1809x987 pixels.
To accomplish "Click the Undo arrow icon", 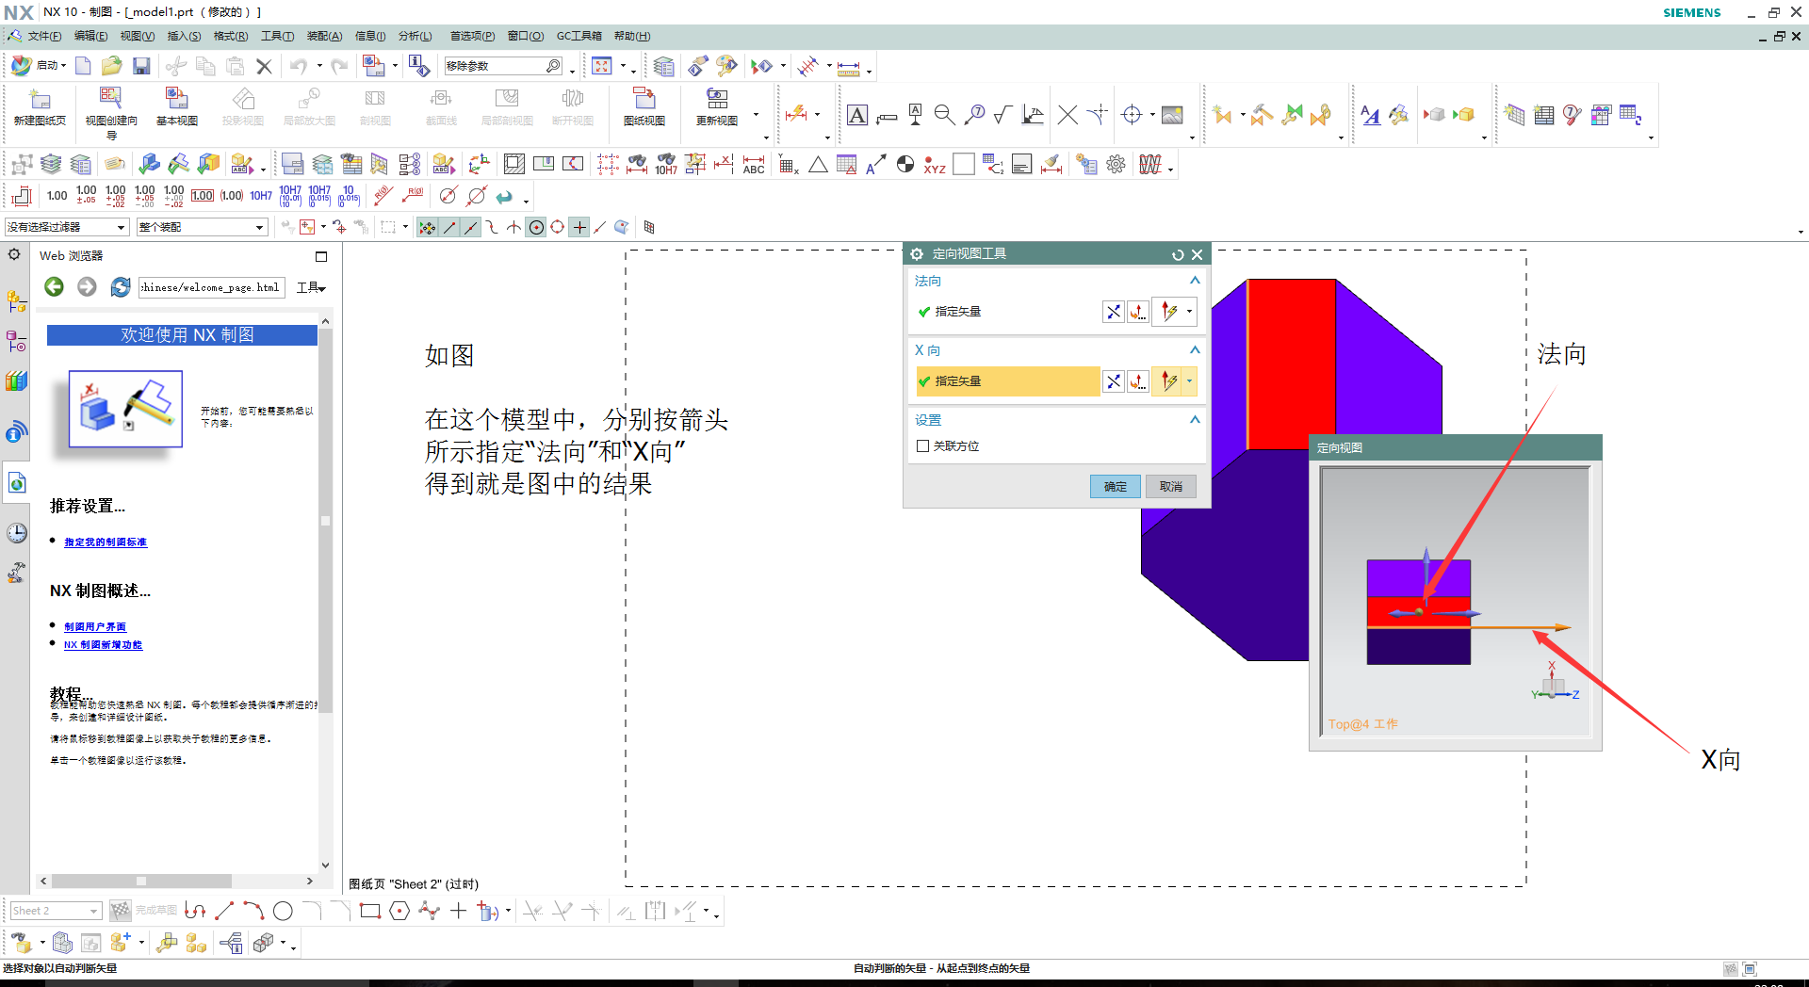I will pos(299,66).
